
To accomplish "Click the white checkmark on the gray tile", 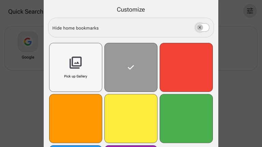I will point(131,67).
